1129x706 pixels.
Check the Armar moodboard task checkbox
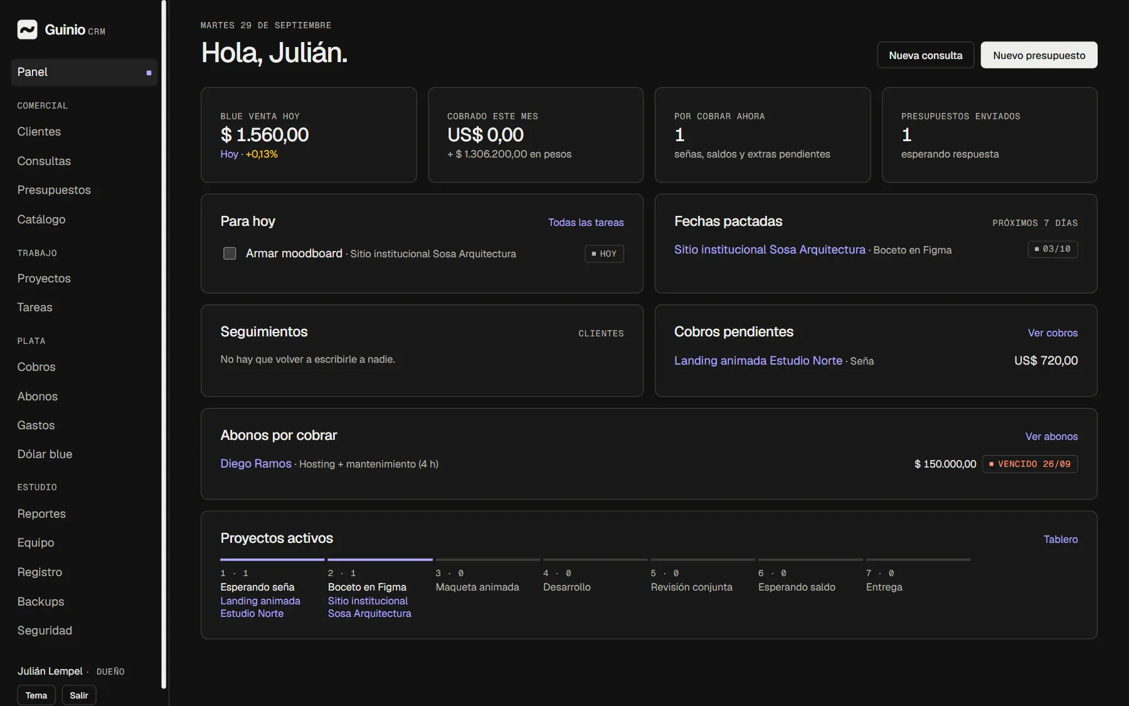230,254
